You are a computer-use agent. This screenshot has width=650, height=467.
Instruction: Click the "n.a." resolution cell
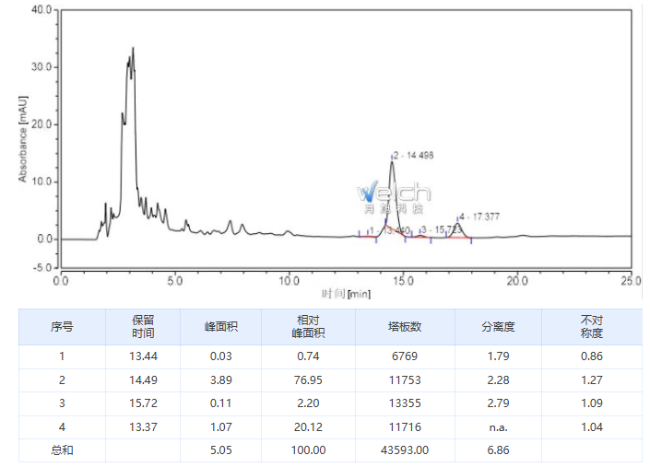pos(498,427)
